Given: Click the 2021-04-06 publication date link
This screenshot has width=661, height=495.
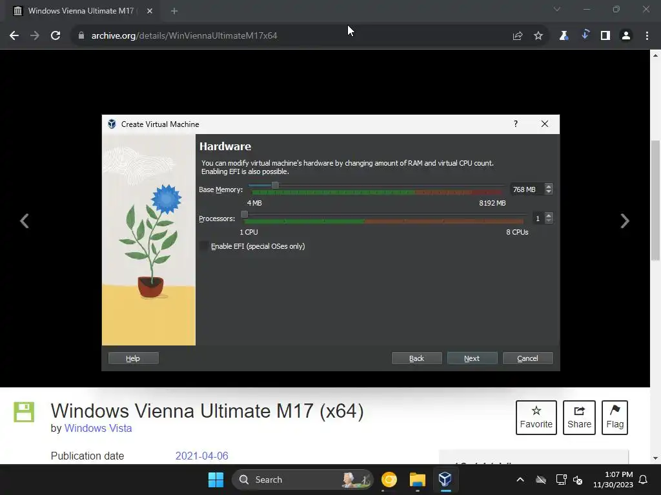Looking at the screenshot, I should [201, 456].
